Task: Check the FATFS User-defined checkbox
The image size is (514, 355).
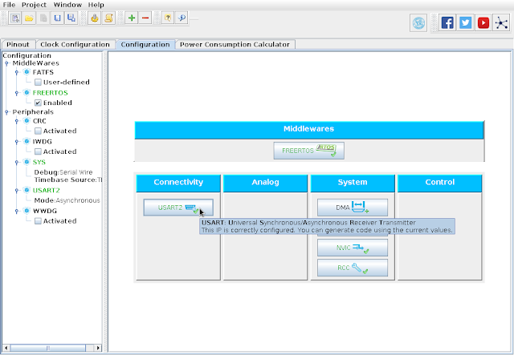Action: tap(38, 82)
